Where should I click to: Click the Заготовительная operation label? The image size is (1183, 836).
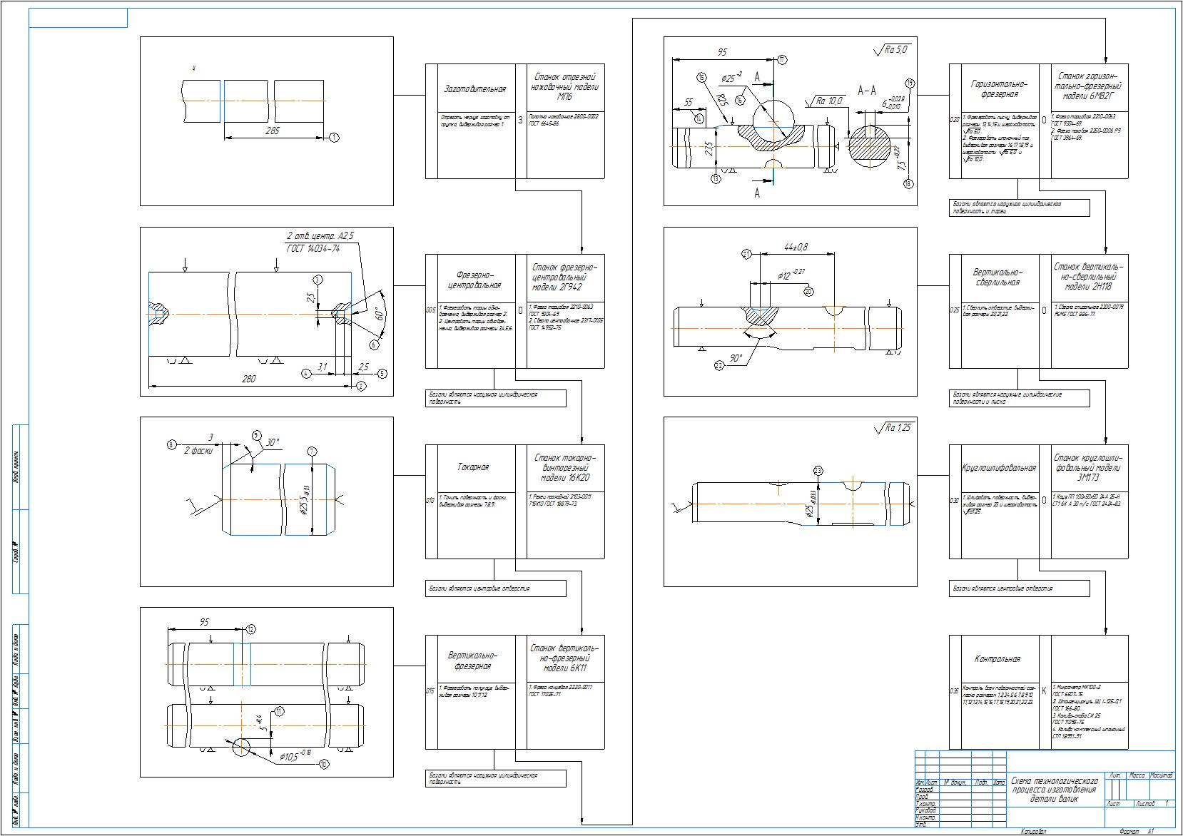[474, 89]
